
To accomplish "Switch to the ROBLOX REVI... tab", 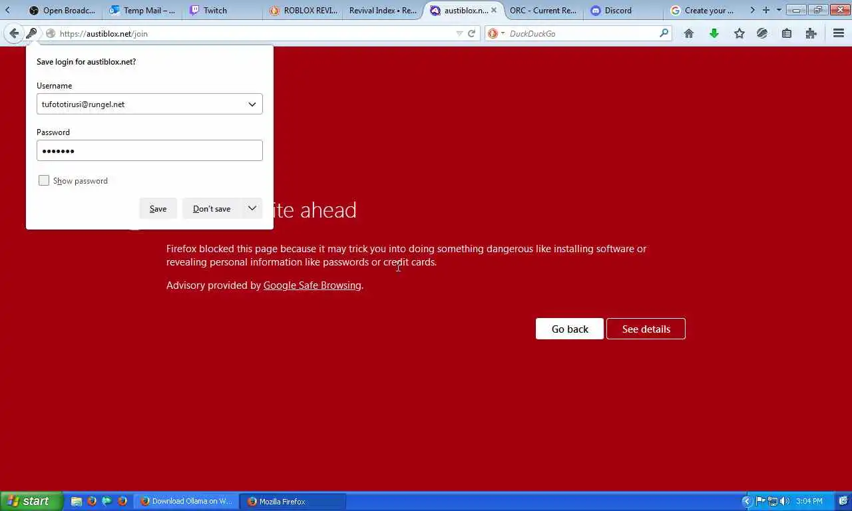I will pyautogui.click(x=304, y=10).
